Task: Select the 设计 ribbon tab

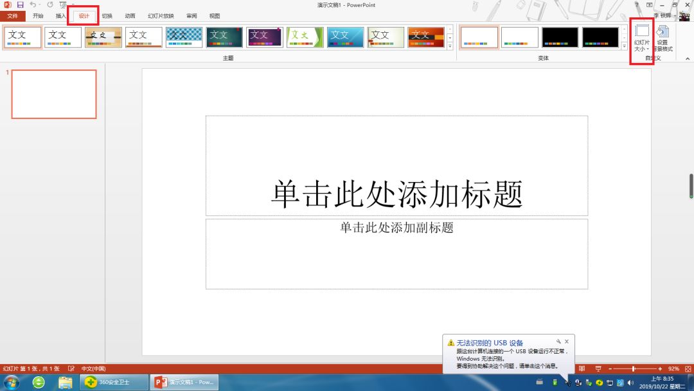Action: click(x=84, y=16)
